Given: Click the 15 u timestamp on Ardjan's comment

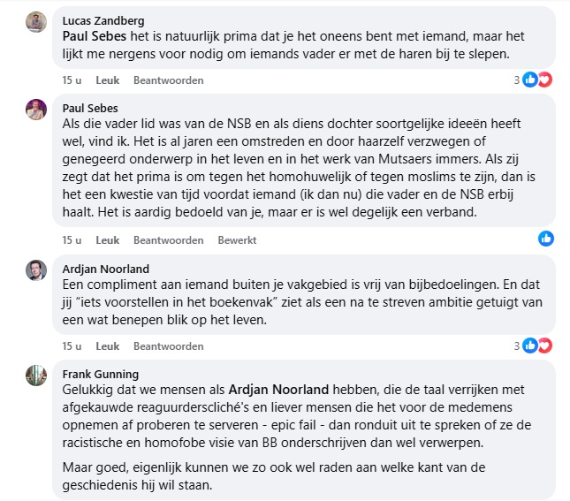Looking at the screenshot, I should [x=72, y=346].
